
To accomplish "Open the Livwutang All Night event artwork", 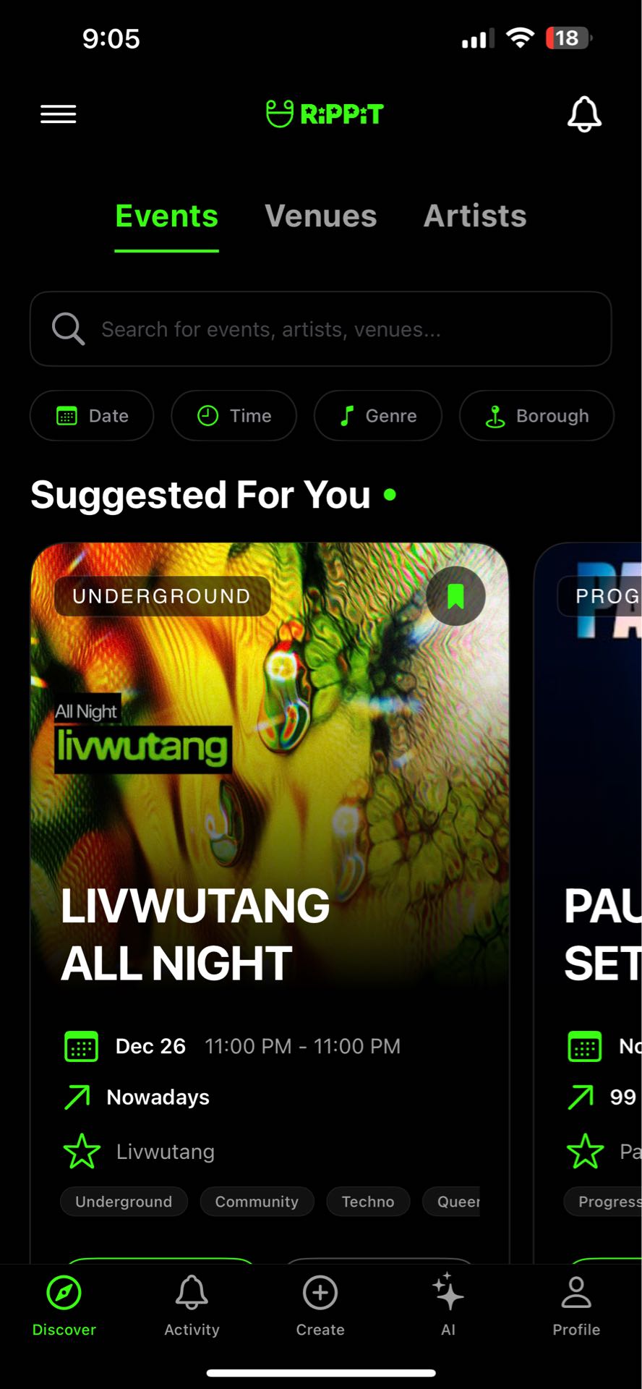I will pyautogui.click(x=270, y=767).
